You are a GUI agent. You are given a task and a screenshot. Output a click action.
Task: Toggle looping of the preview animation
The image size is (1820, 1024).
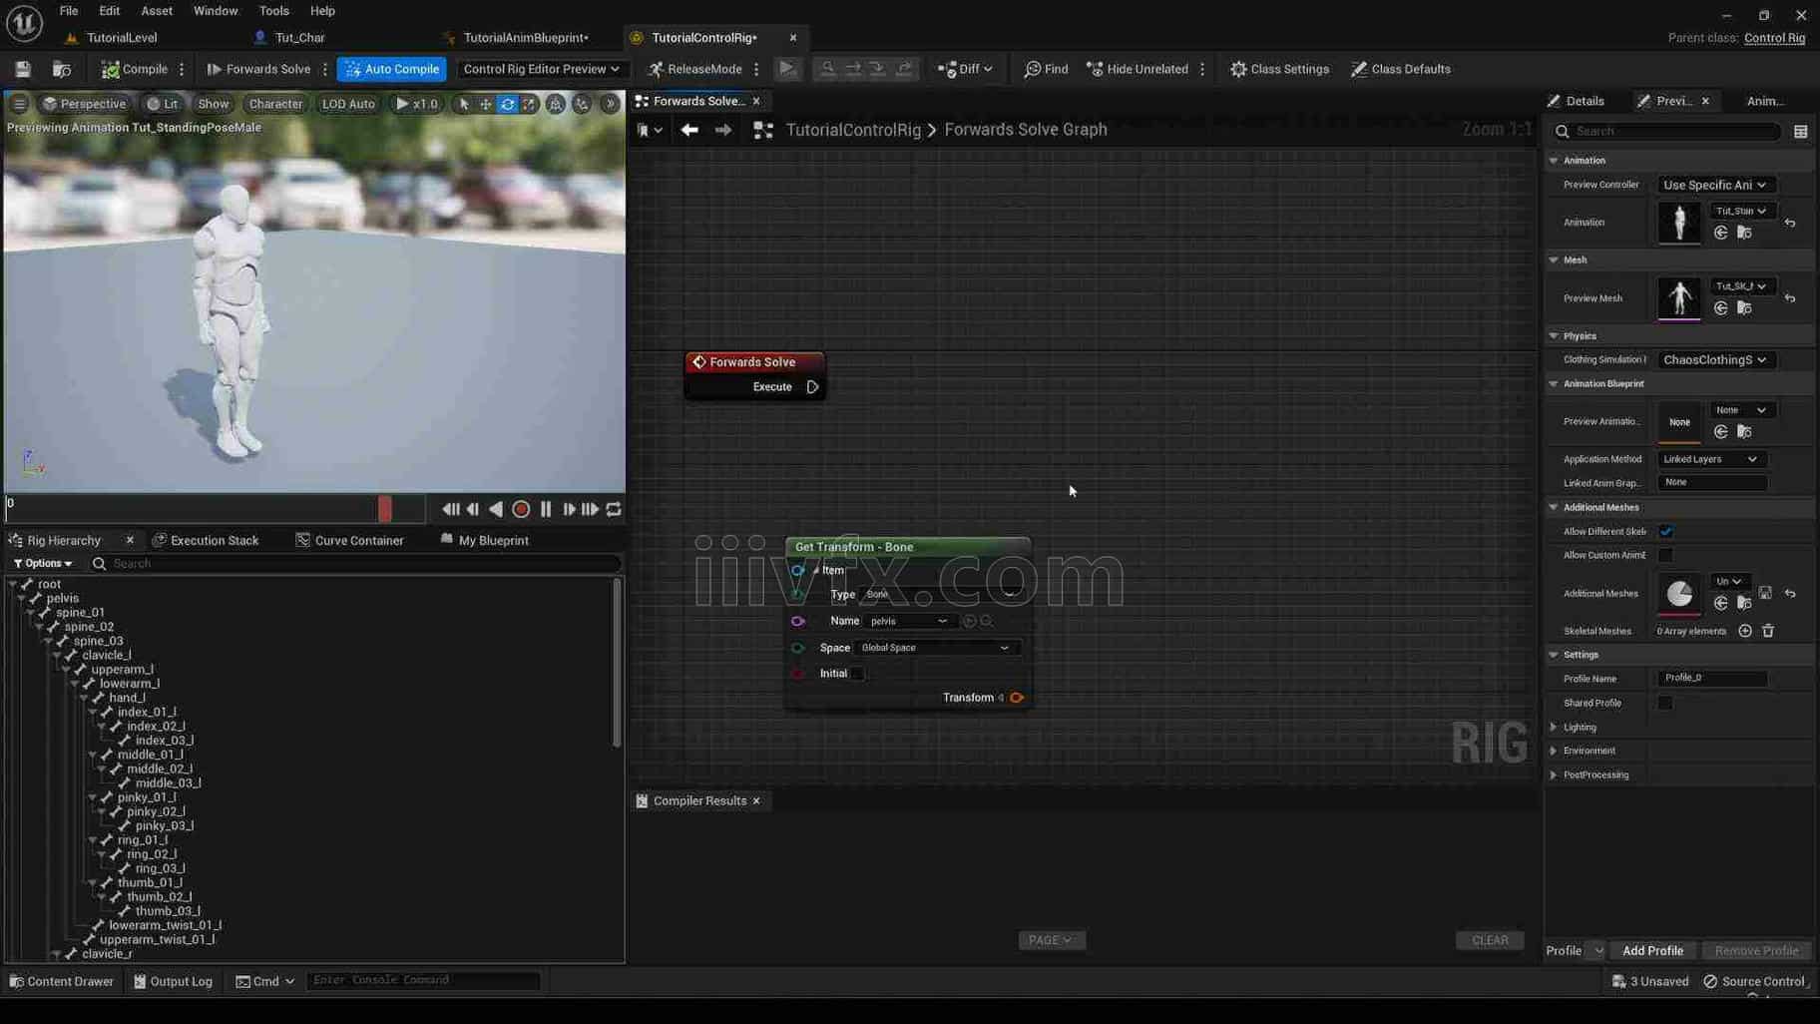[x=614, y=509]
